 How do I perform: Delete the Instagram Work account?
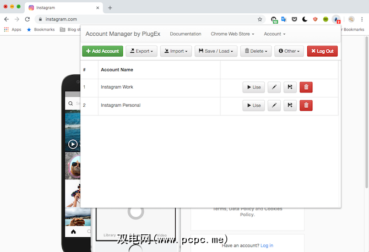point(306,87)
